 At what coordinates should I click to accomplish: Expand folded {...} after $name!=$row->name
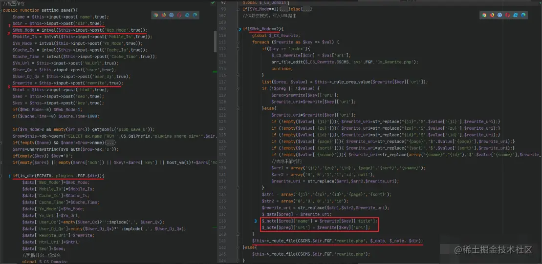(x=110, y=142)
